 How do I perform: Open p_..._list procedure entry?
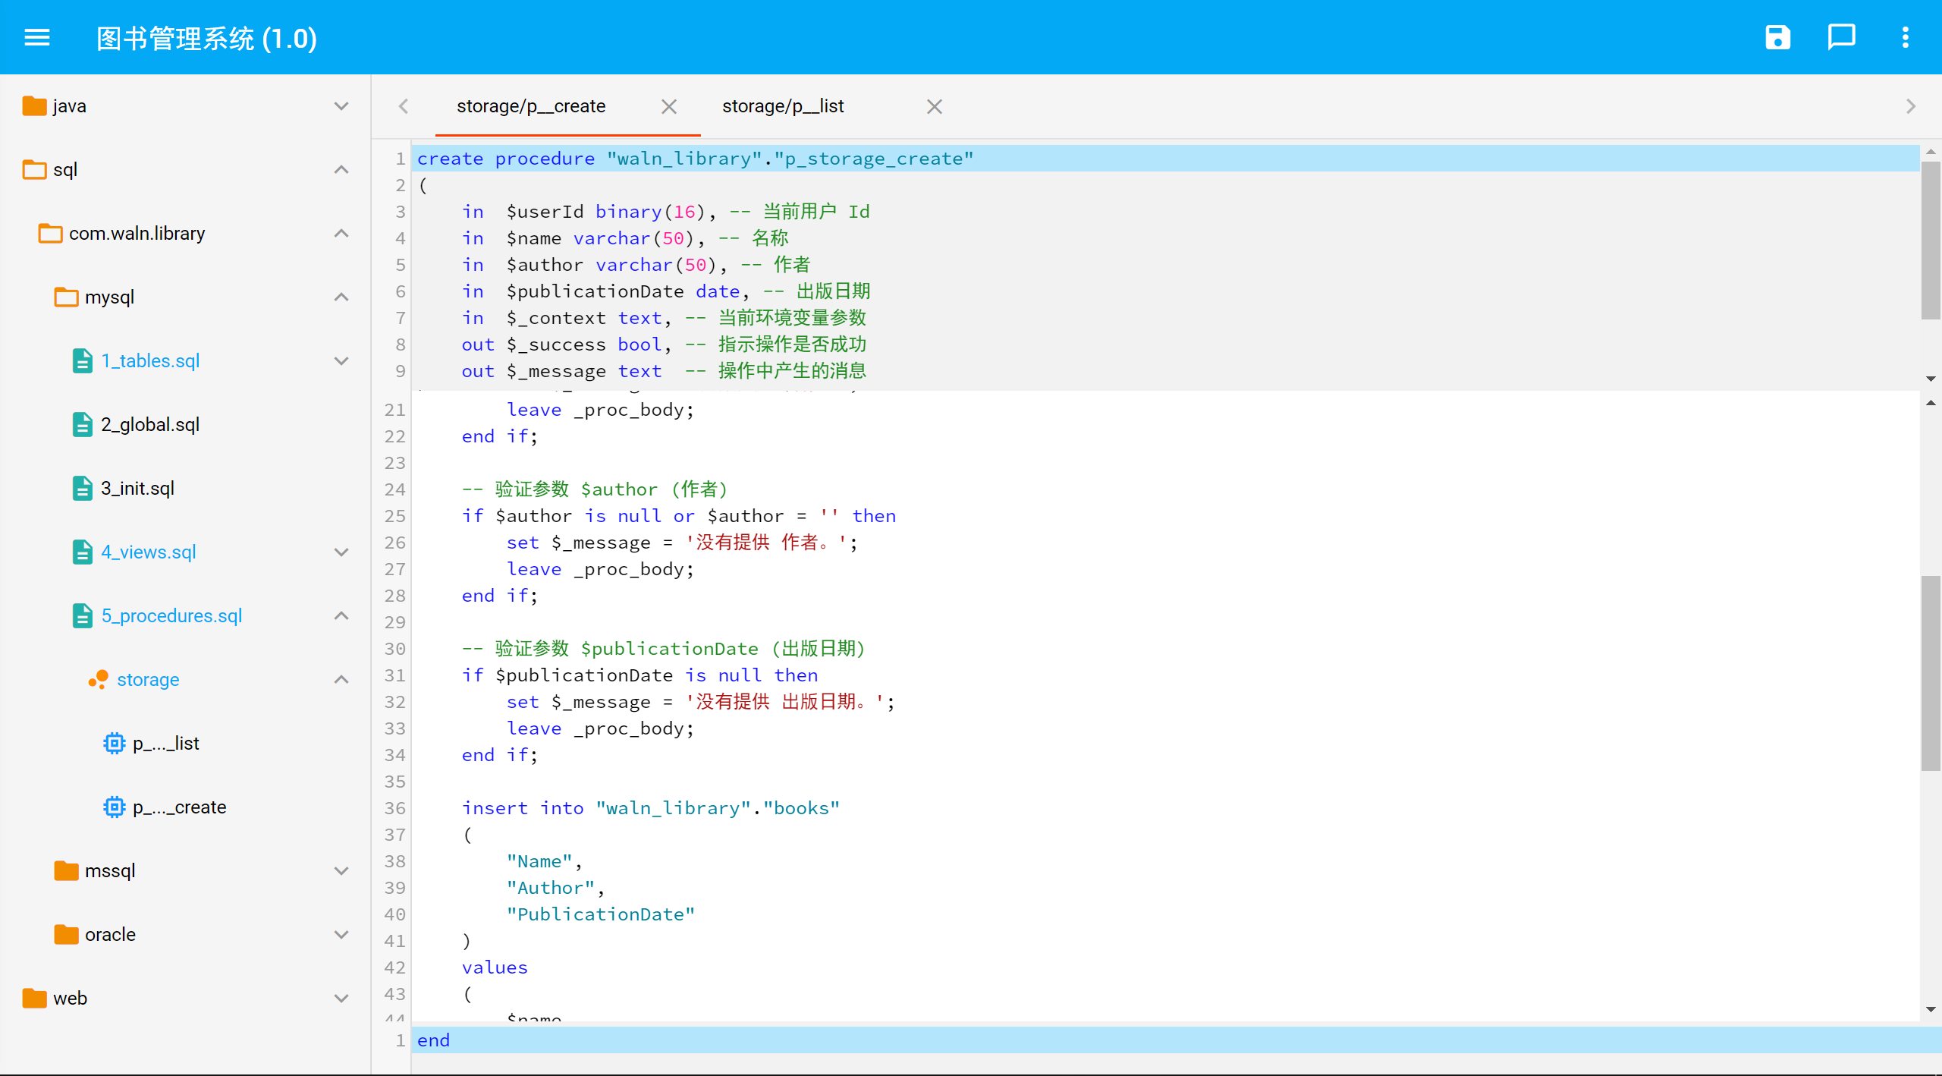(165, 744)
